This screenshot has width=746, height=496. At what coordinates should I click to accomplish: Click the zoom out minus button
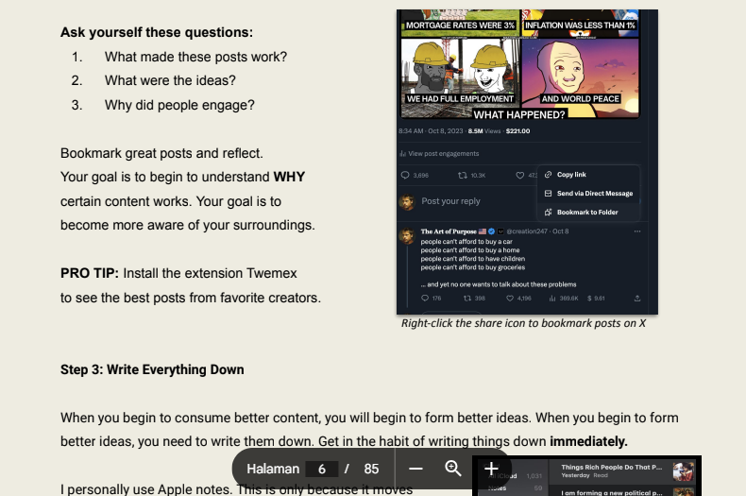click(x=415, y=469)
